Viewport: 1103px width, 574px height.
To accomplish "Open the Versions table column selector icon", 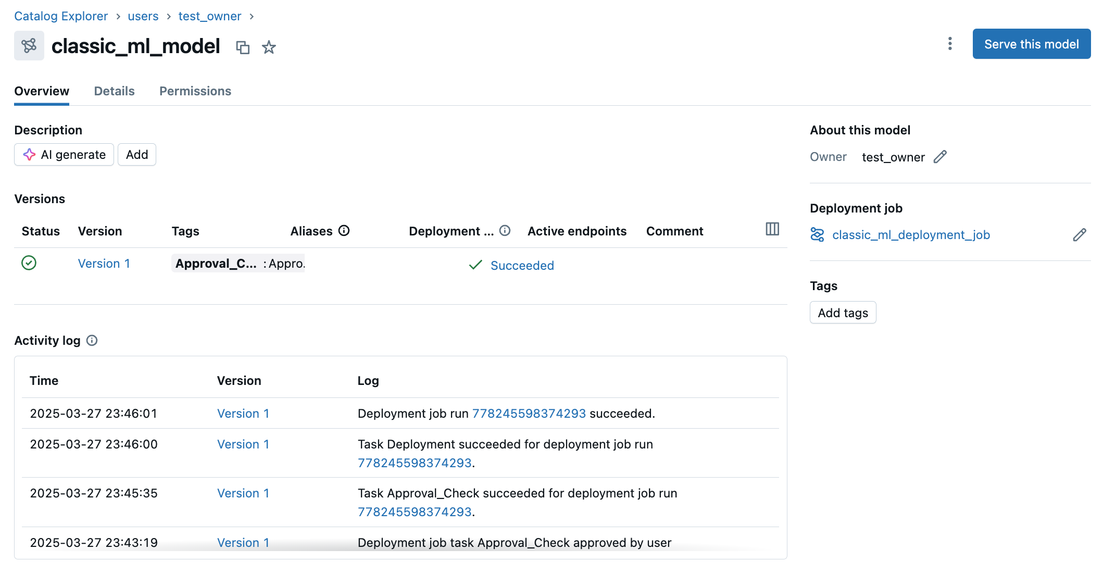I will (x=772, y=229).
